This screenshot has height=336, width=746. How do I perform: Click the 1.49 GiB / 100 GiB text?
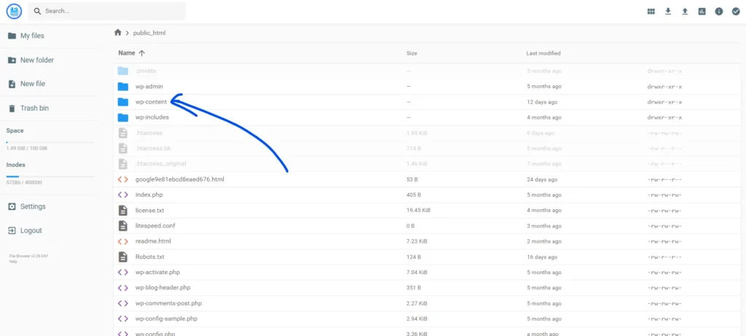27,148
